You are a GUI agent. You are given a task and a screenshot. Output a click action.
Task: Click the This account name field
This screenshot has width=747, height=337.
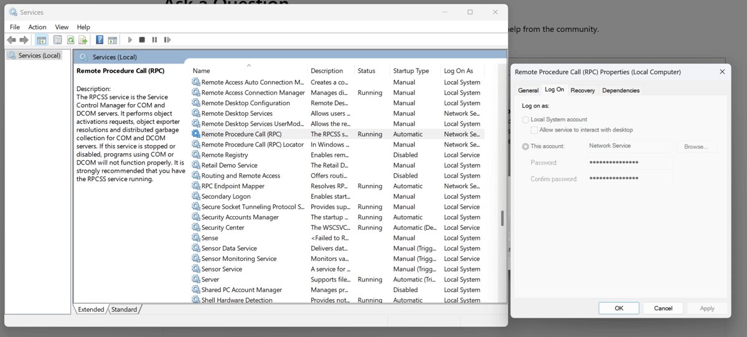(x=629, y=146)
